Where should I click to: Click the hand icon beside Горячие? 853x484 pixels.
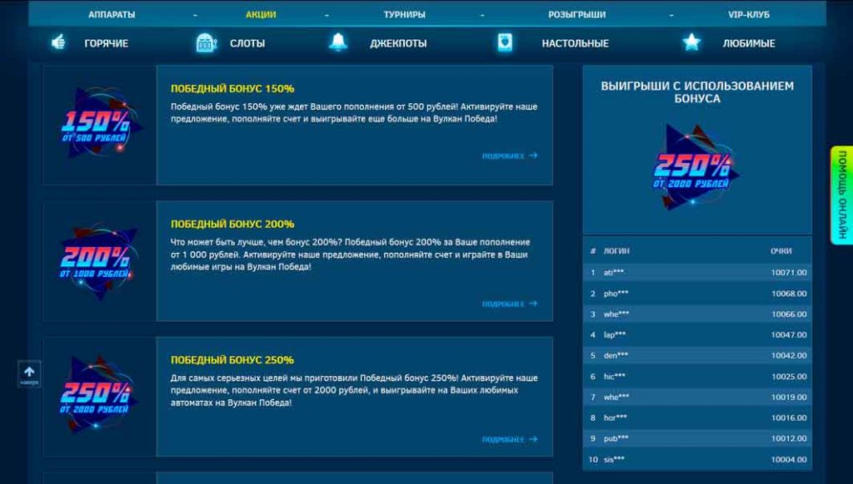pos(58,42)
